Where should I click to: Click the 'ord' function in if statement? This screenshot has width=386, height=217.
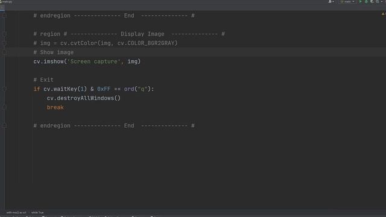[x=129, y=89]
